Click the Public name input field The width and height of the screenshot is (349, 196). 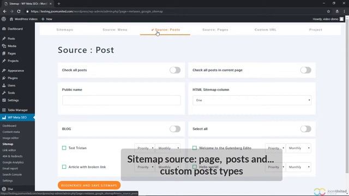[121, 100]
